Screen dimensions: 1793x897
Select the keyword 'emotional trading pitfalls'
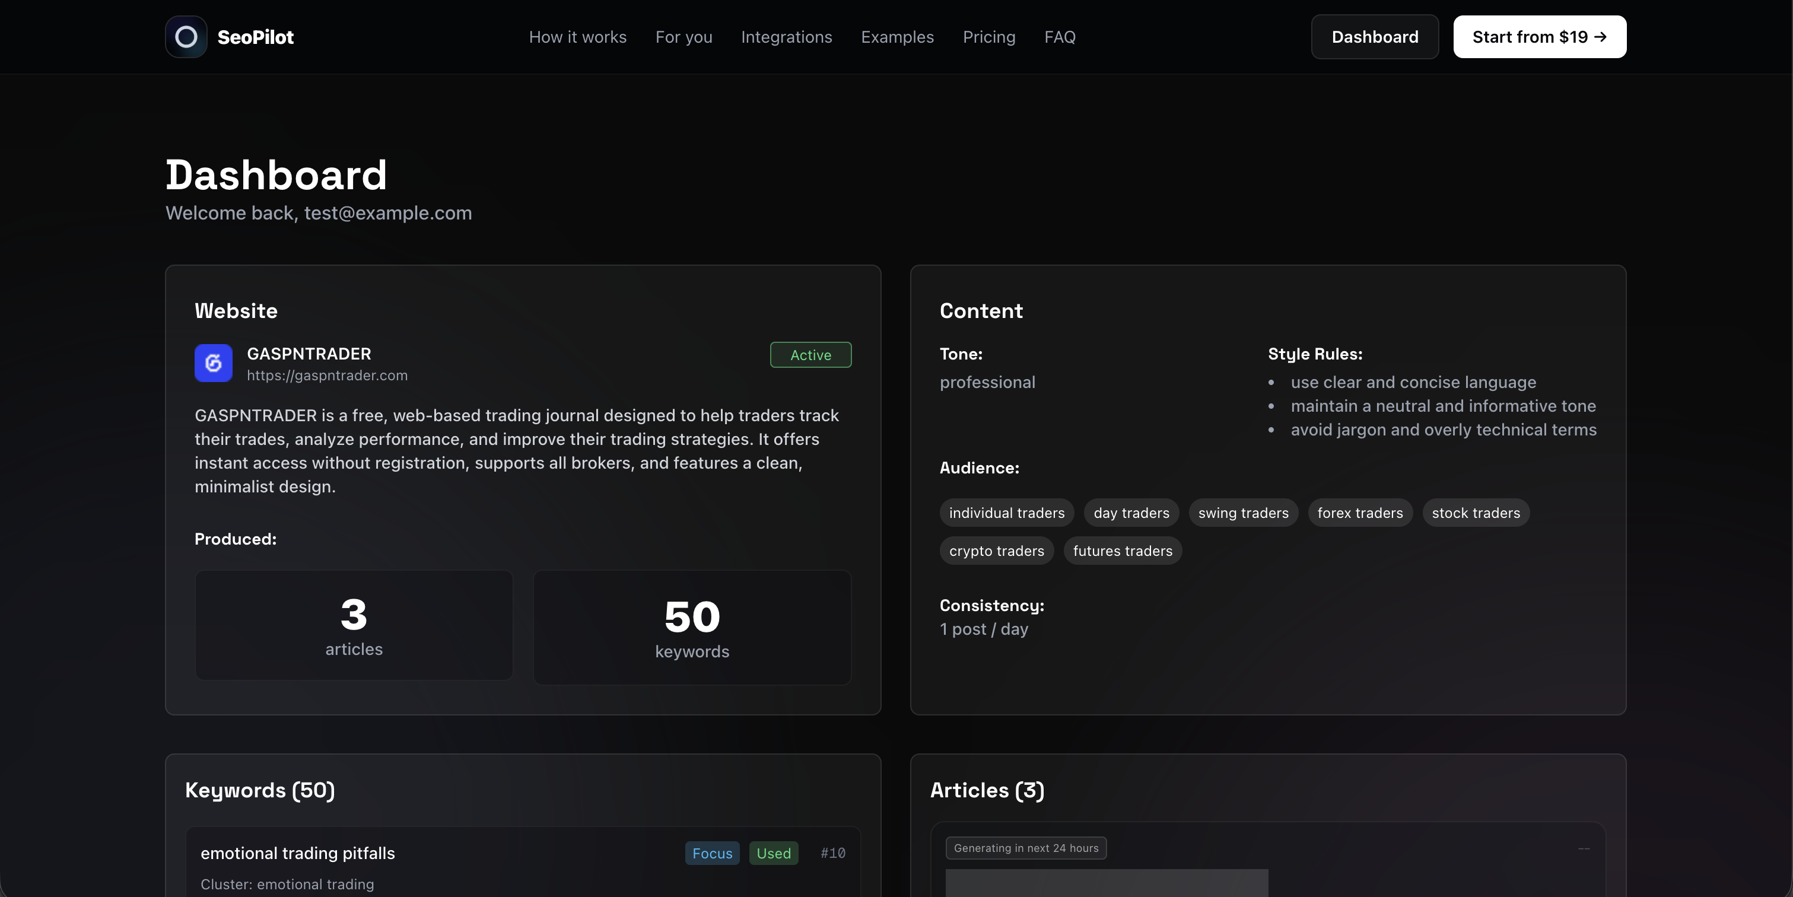click(297, 853)
